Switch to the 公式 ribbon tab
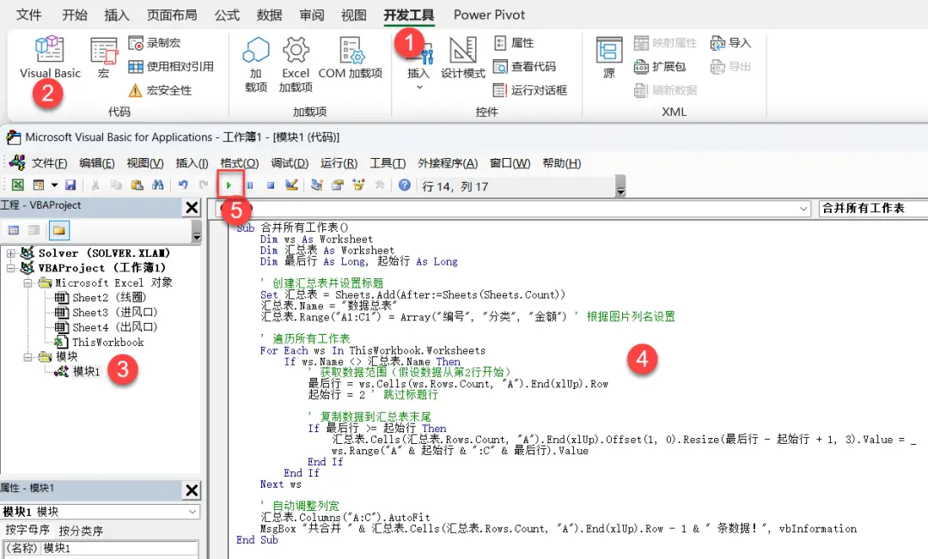 click(227, 15)
